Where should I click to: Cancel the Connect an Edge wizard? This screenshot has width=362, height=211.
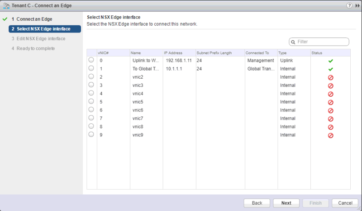pyautogui.click(x=345, y=203)
